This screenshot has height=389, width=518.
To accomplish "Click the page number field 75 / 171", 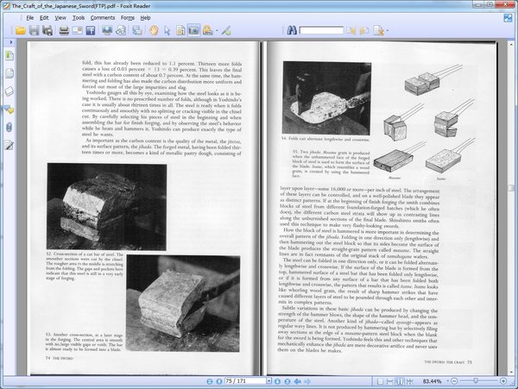I will click(246, 380).
